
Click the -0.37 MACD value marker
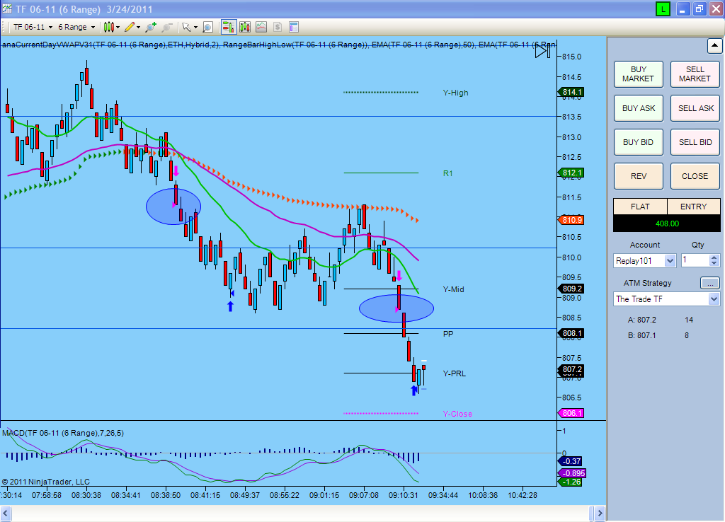coord(571,461)
